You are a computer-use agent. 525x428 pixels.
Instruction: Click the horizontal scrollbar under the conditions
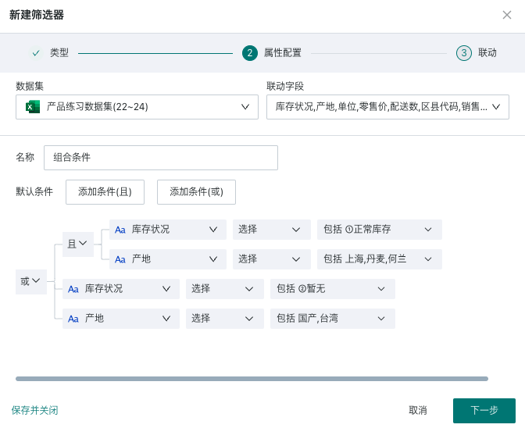tap(252, 379)
